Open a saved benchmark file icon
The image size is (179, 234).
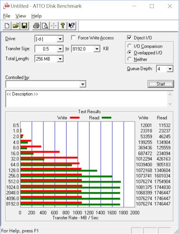click(x=16, y=26)
